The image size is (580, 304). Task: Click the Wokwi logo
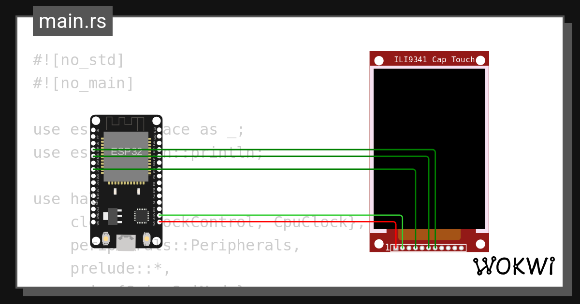coord(514,266)
